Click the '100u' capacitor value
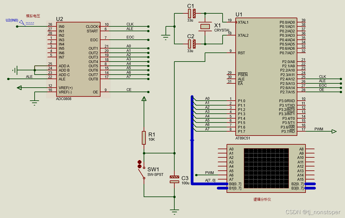The height and width of the screenshot is (218, 345). (x=186, y=183)
